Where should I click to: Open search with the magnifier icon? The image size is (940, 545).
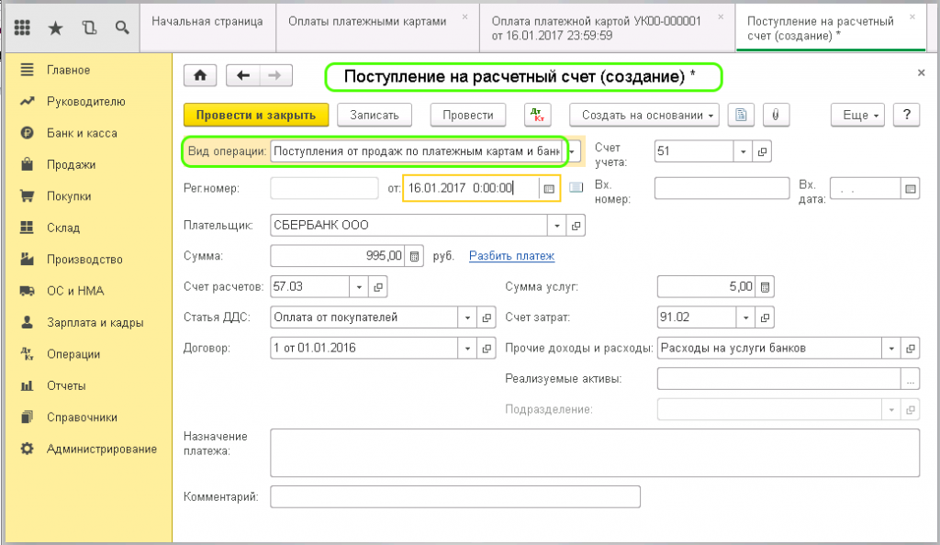click(x=122, y=28)
